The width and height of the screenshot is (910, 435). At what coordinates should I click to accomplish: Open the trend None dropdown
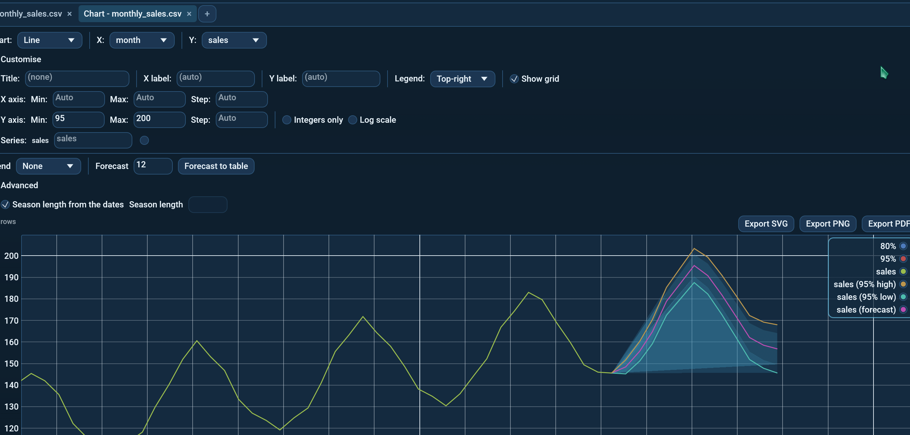point(48,166)
